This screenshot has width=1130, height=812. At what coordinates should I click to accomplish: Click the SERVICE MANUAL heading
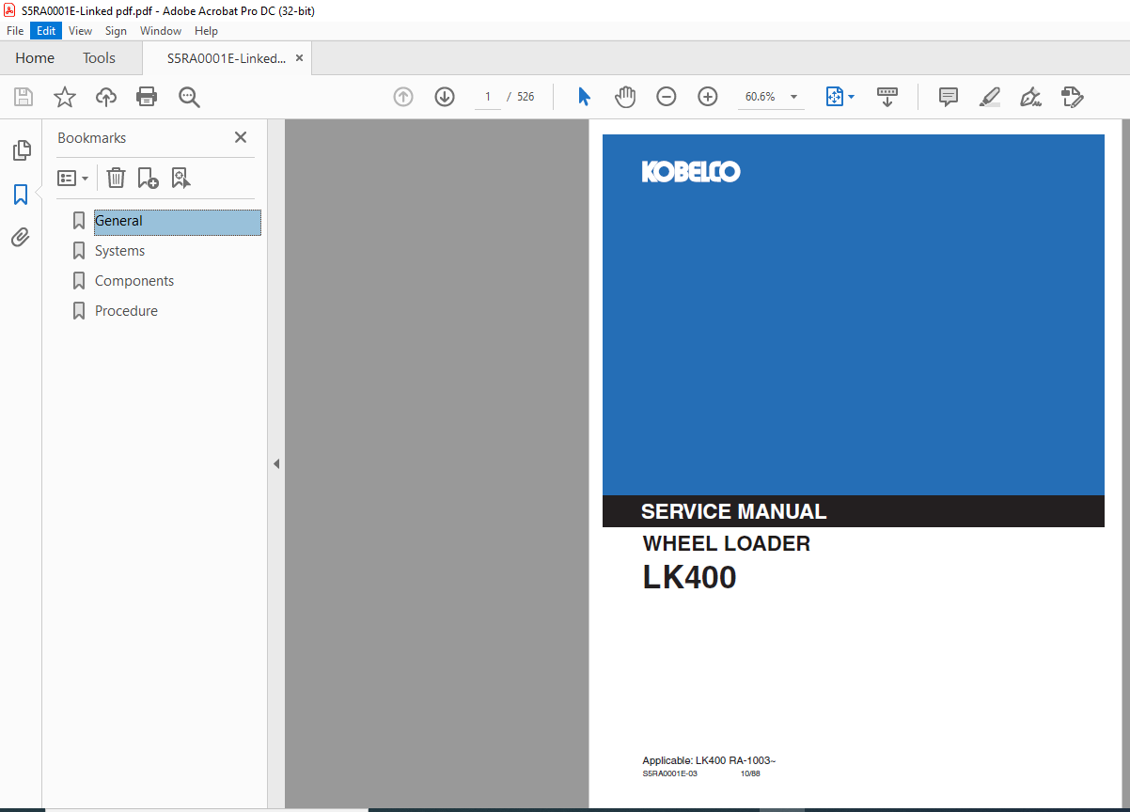coord(733,512)
